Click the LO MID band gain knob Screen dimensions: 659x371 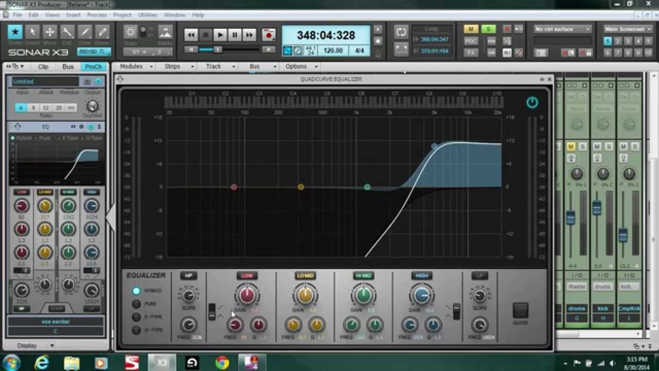305,295
